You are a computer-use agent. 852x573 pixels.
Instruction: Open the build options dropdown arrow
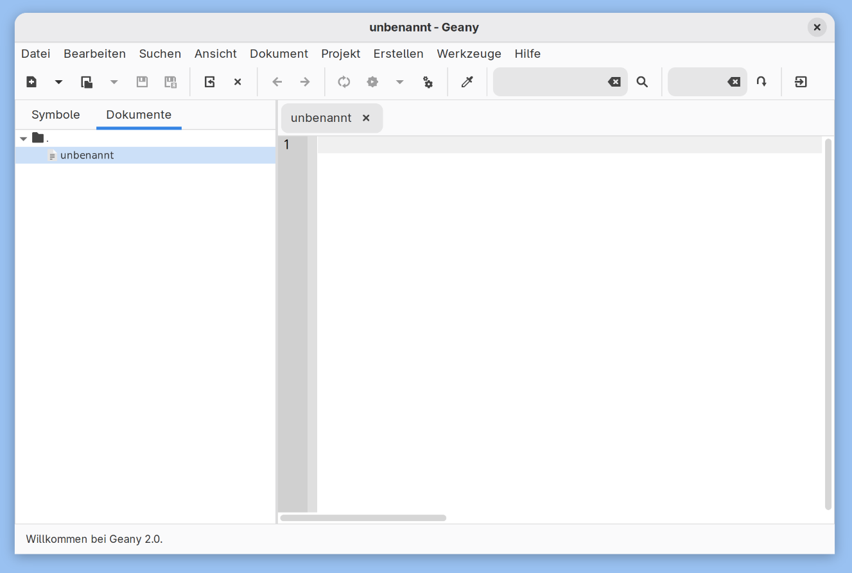tap(400, 82)
